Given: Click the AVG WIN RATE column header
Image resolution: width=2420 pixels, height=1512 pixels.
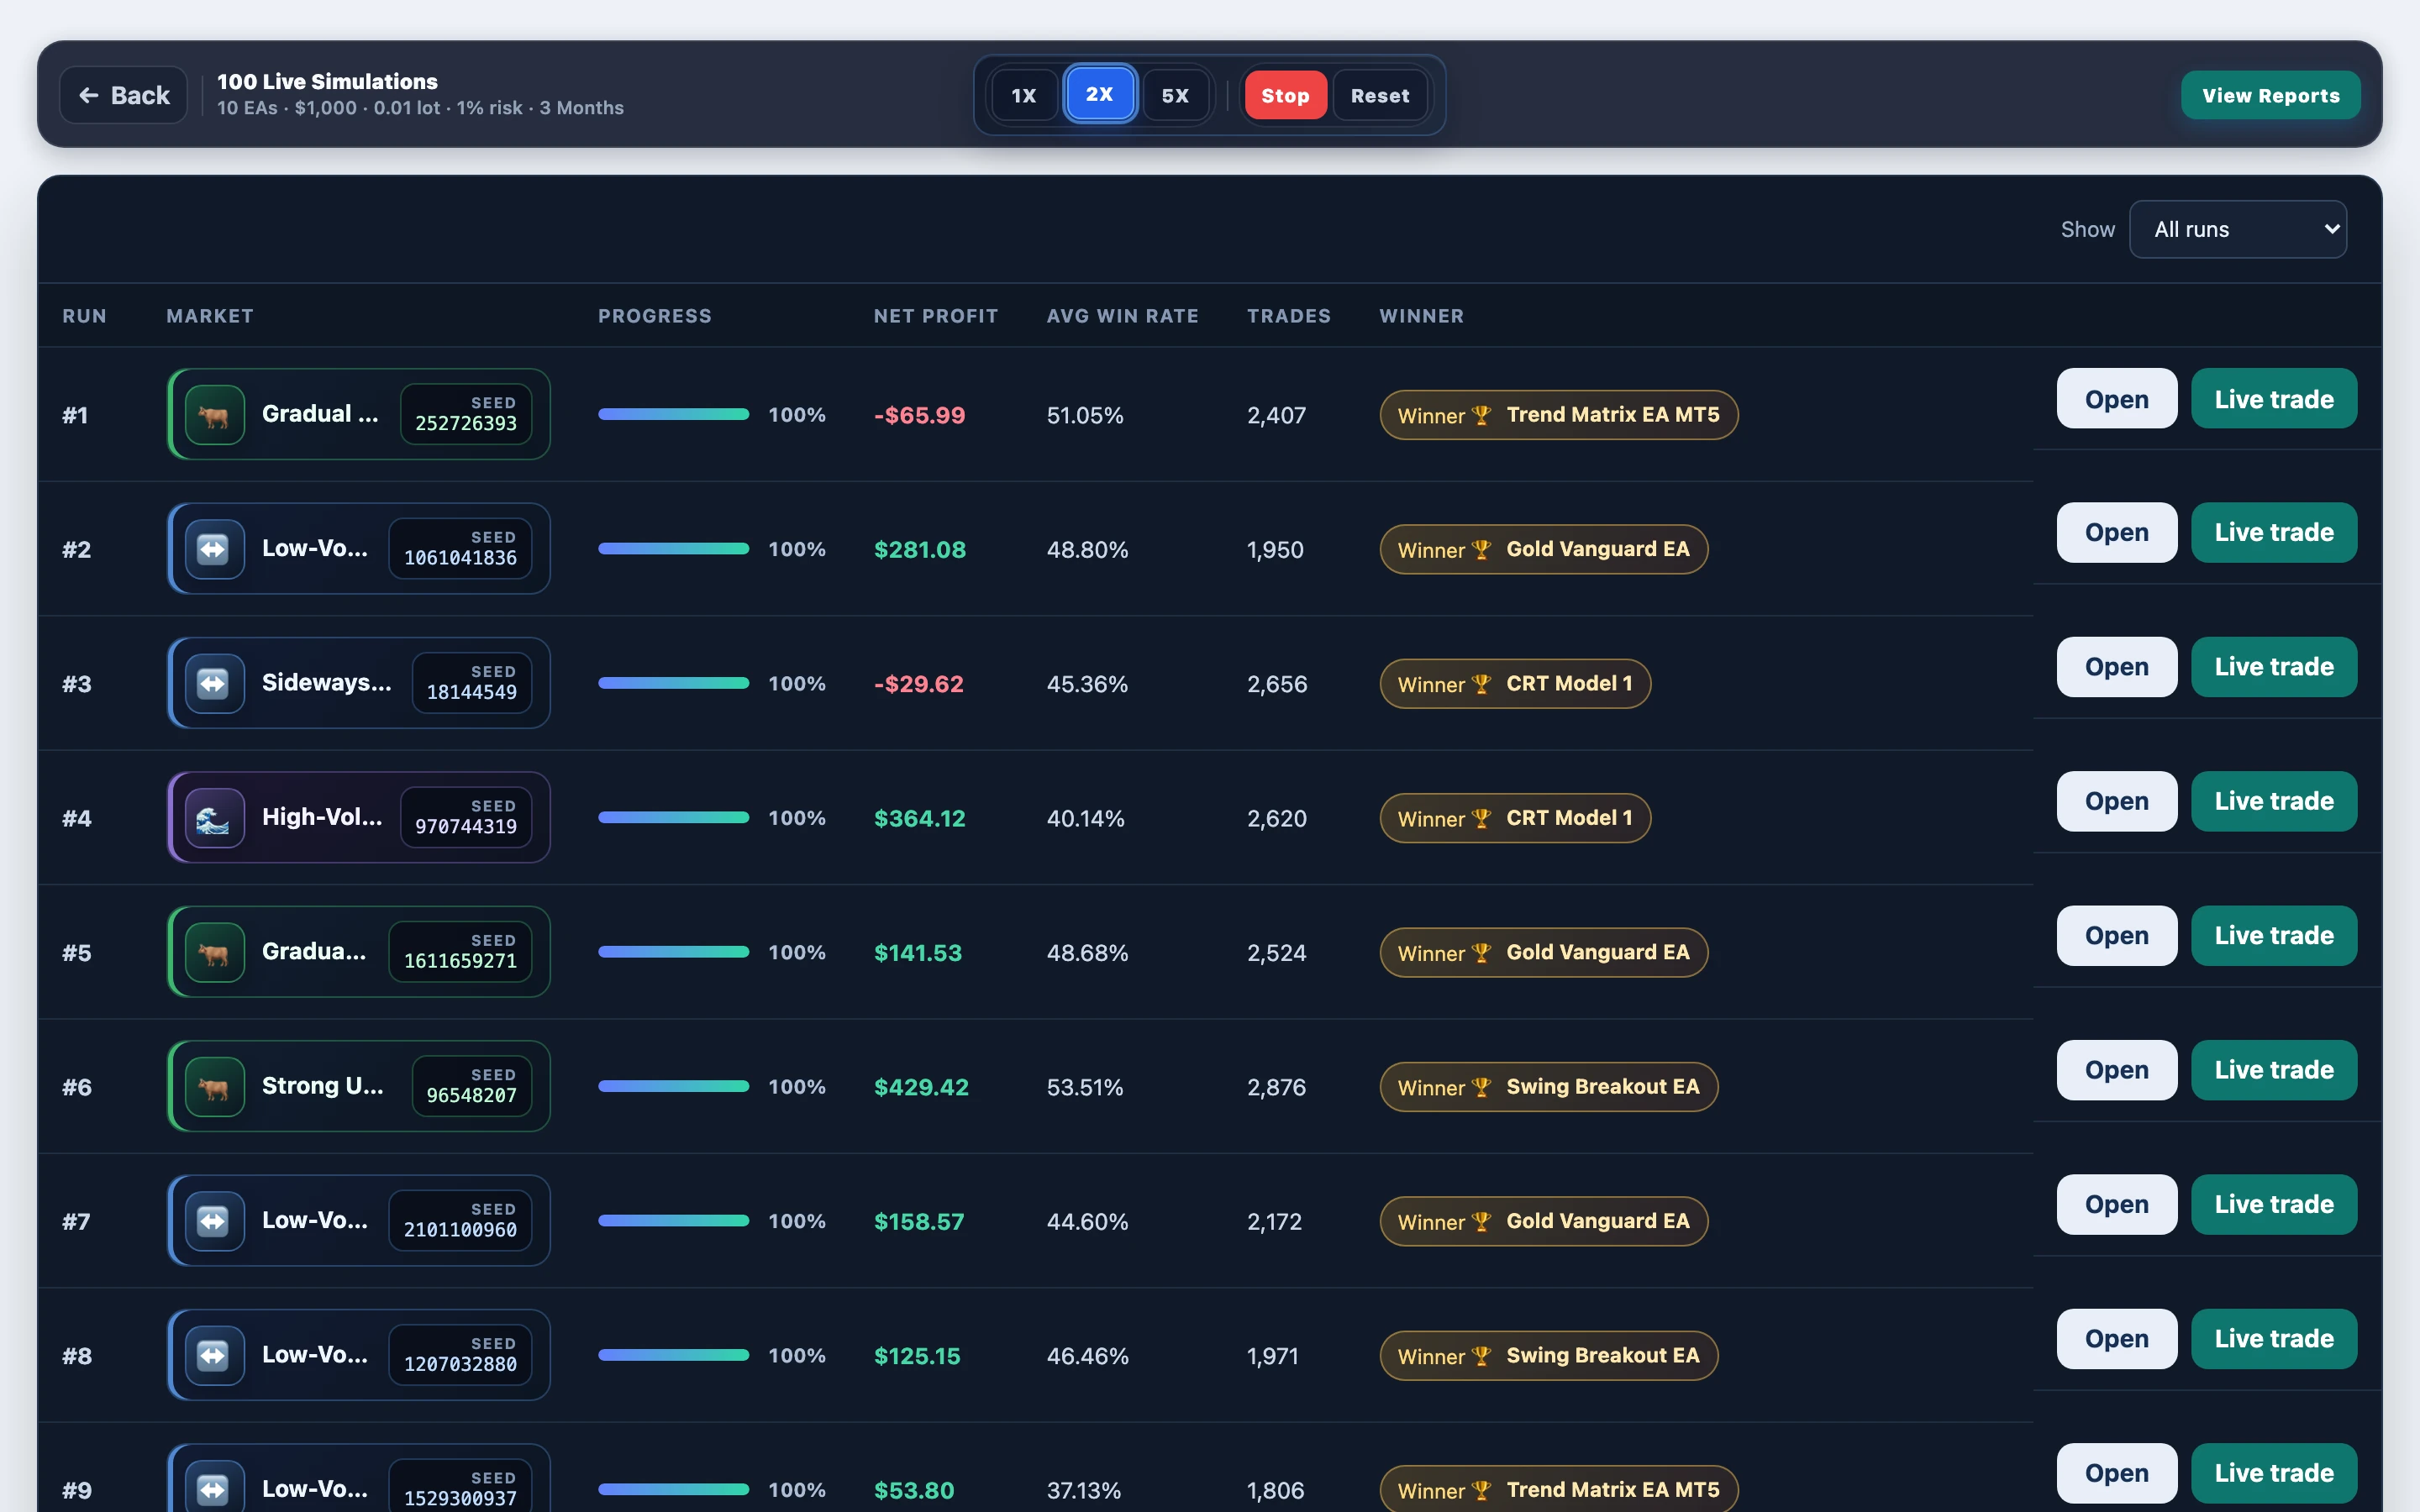Looking at the screenshot, I should [1122, 316].
